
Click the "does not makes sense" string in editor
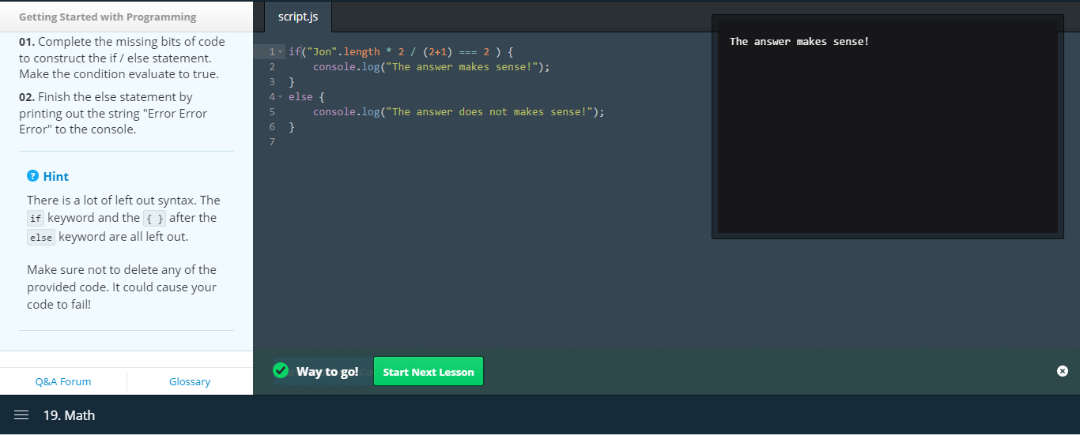(x=489, y=112)
